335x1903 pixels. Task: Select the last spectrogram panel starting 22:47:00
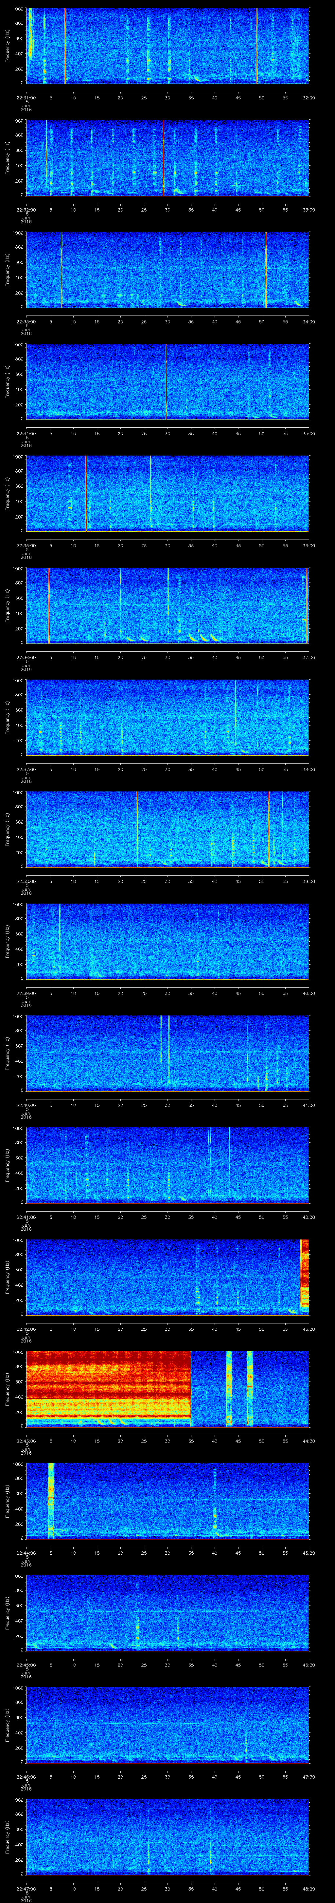pos(167,1836)
